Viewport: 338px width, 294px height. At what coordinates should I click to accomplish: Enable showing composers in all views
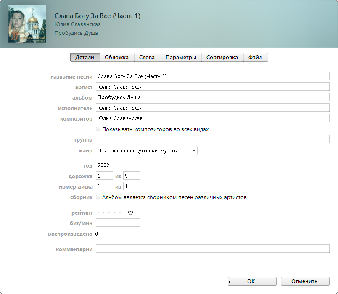pyautogui.click(x=98, y=129)
